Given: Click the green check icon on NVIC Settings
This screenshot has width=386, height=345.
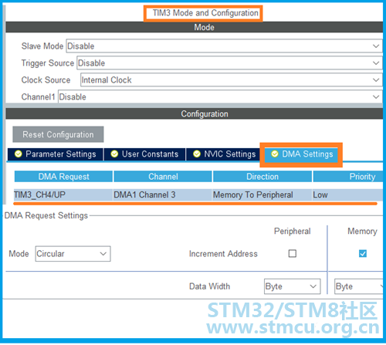Looking at the screenshot, I should 197,154.
